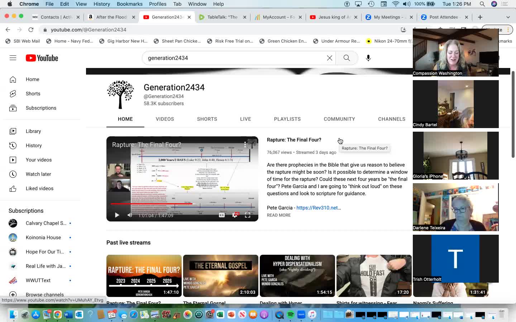Viewport: 516px width, 322px height.
Task: Open Spotify from the Dock
Action: pos(290,314)
